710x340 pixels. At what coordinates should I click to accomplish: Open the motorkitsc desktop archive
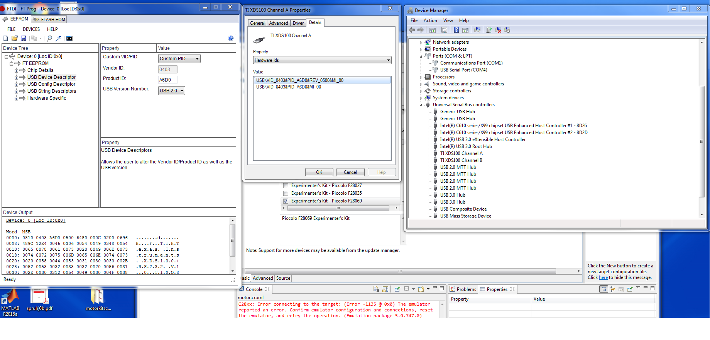tap(98, 300)
